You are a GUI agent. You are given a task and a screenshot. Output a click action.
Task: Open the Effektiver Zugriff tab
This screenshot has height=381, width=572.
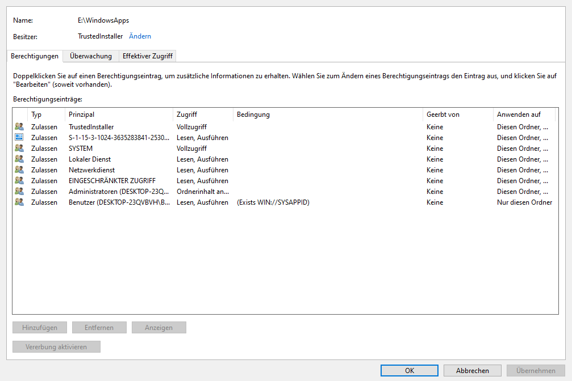147,56
